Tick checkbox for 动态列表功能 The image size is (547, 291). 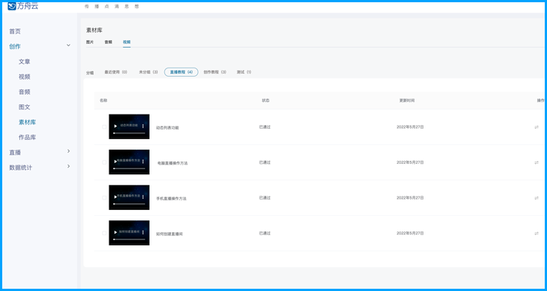(104, 127)
